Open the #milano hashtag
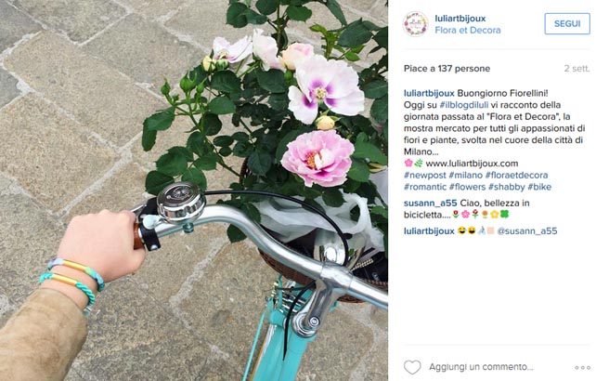Viewport: 596px width, 381px height. (x=466, y=175)
